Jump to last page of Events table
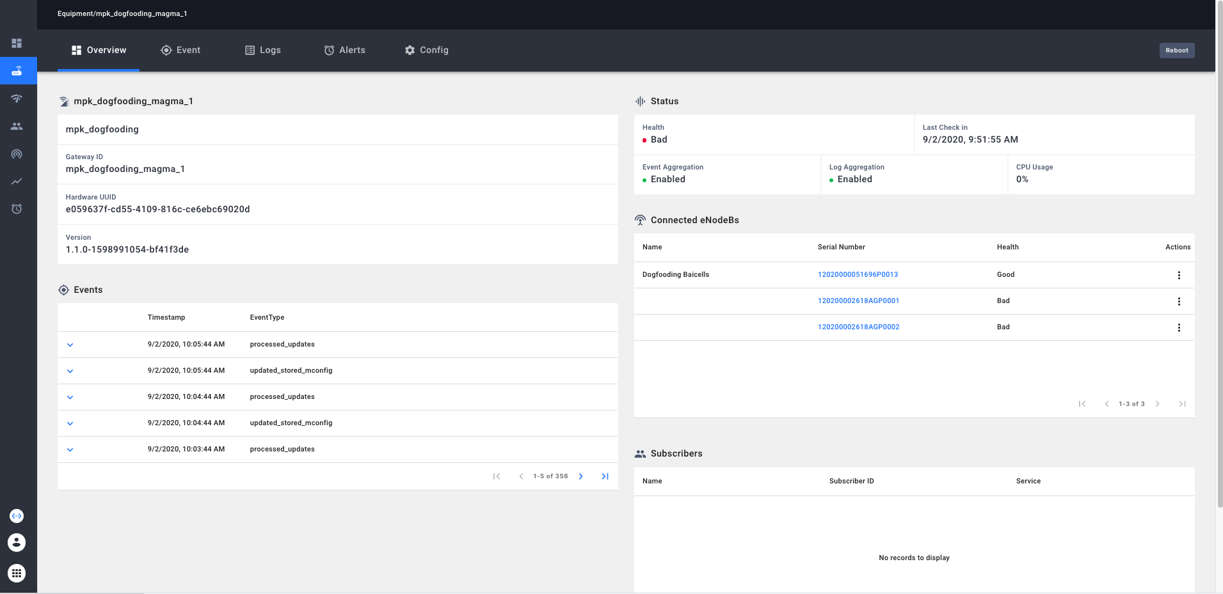Screen dimensions: 1223x594 tap(605, 476)
